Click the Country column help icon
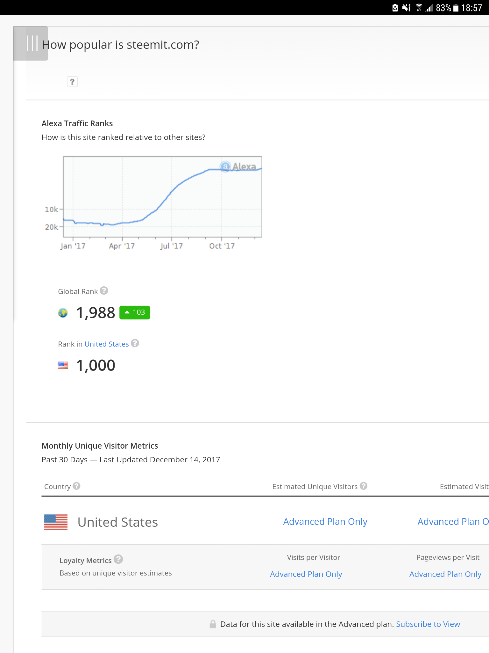This screenshot has width=489, height=653. tap(76, 486)
